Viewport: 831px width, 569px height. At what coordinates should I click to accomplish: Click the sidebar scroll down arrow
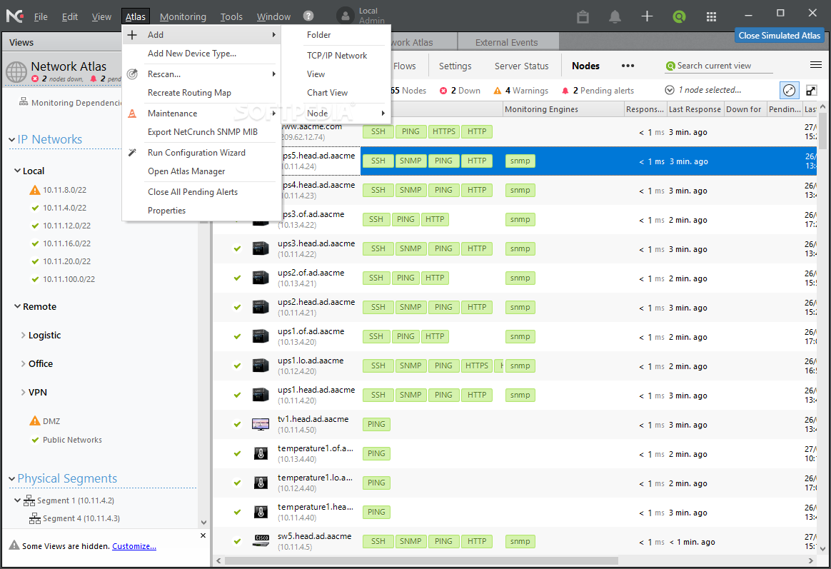(x=203, y=523)
